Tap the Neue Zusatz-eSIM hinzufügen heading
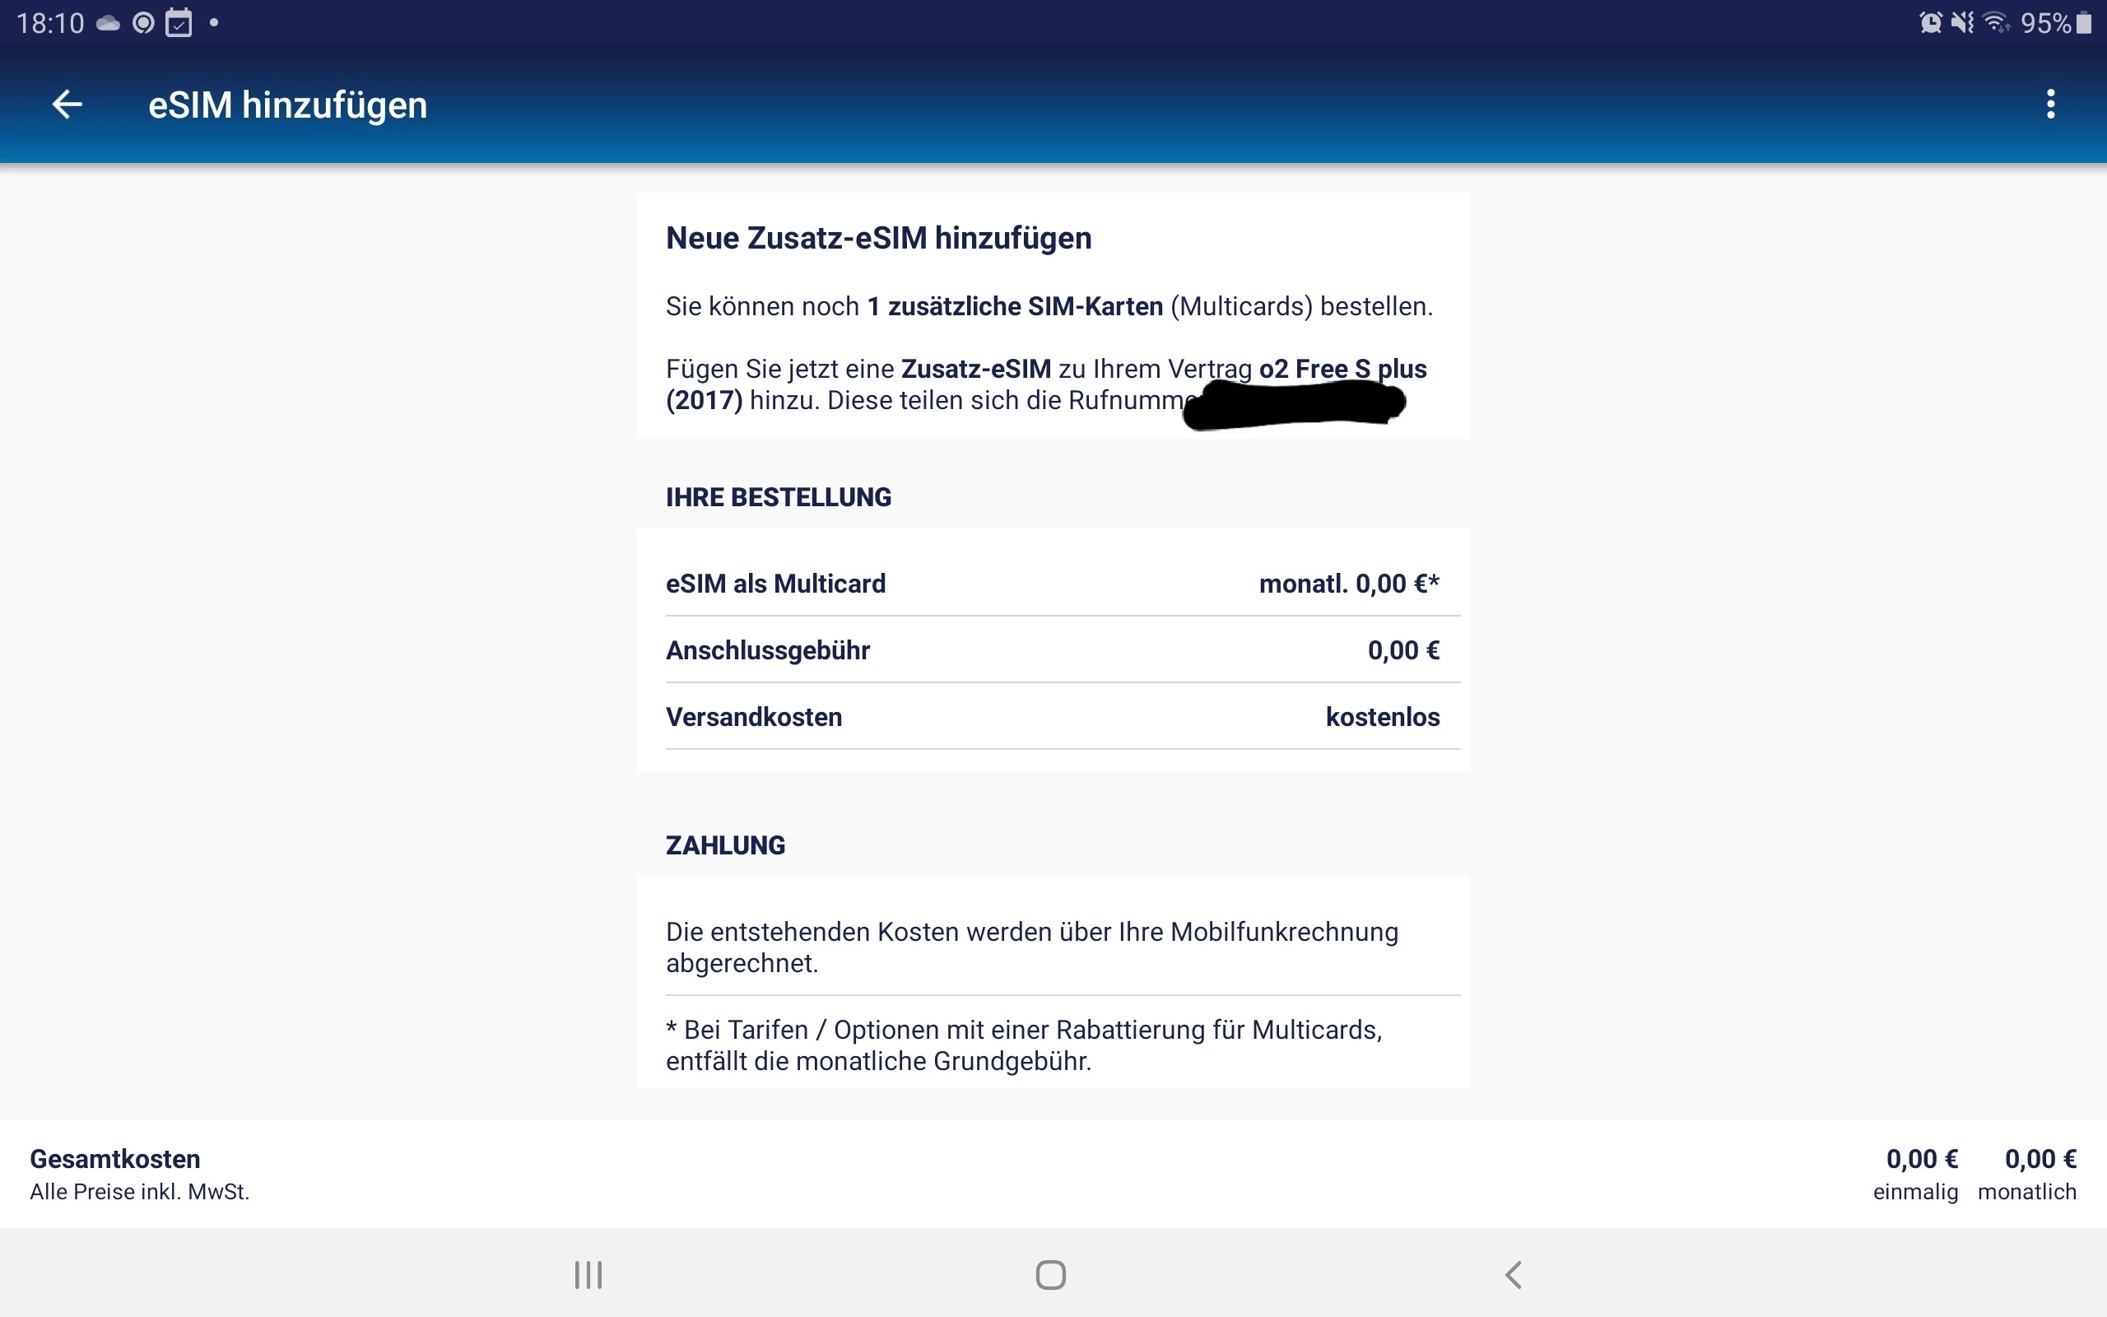Image resolution: width=2107 pixels, height=1317 pixels. (x=877, y=238)
